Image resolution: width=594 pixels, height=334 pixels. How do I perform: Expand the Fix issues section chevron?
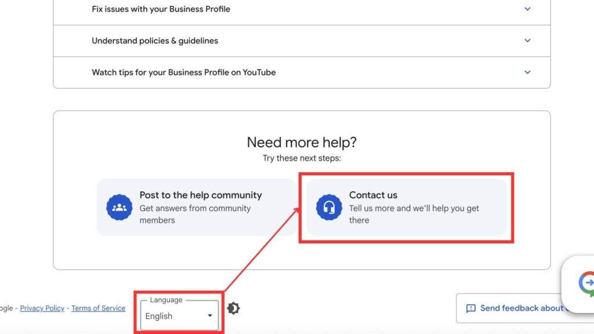click(x=527, y=9)
